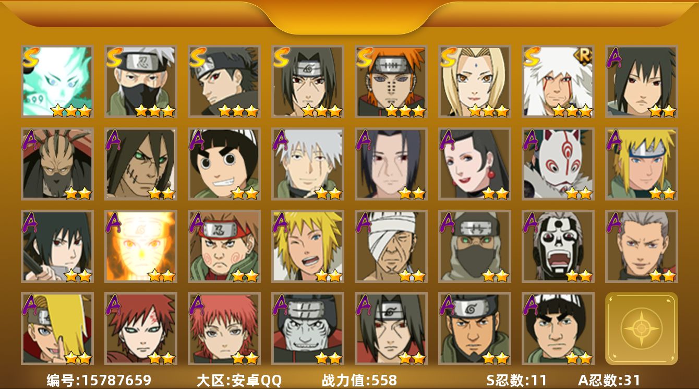Select the glowing orange flame character portrait
Image resolution: width=699 pixels, height=389 pixels.
point(141,246)
